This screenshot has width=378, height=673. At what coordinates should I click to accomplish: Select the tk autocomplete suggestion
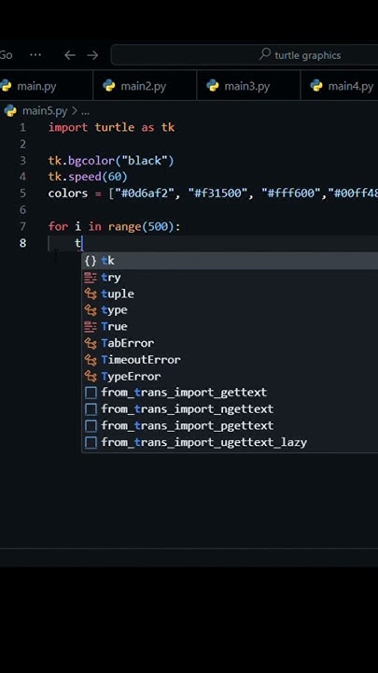[x=230, y=261]
